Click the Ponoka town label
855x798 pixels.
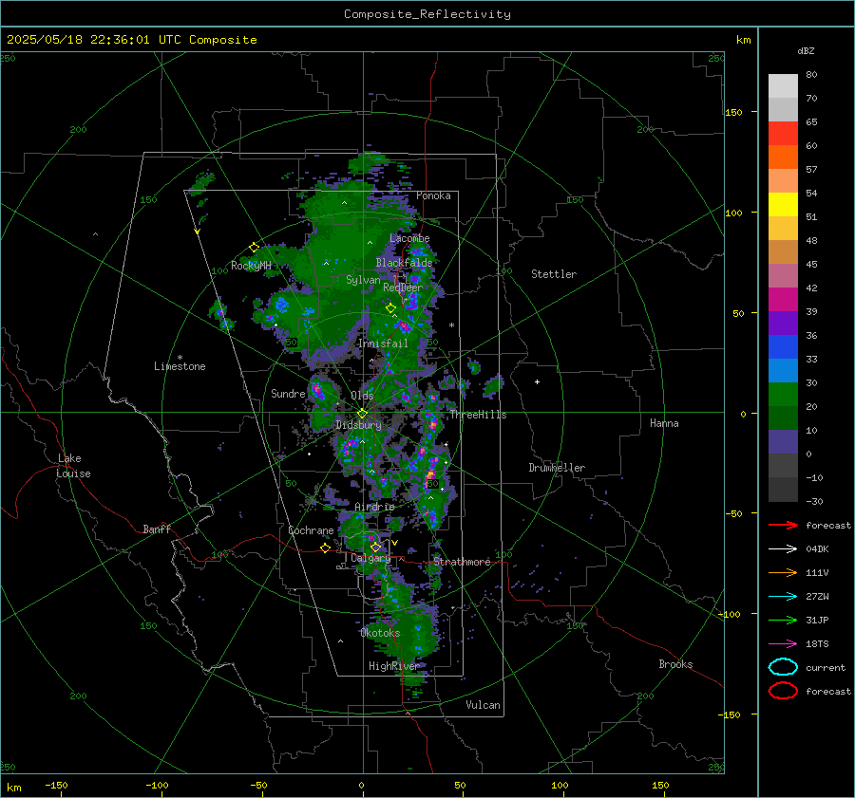433,195
